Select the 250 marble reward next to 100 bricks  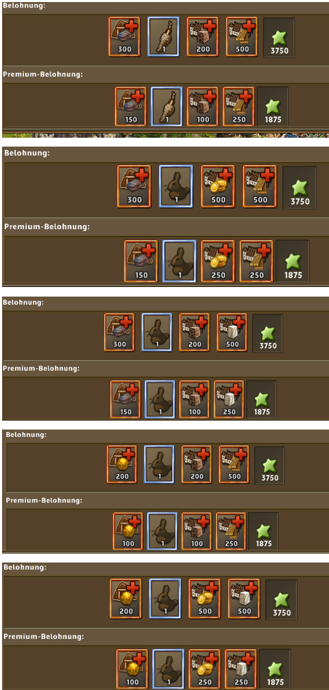[x=229, y=399]
